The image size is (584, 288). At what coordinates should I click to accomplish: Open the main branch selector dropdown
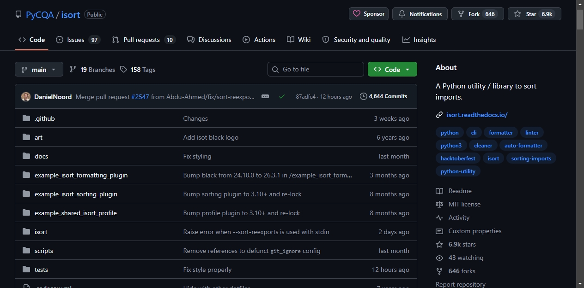39,69
